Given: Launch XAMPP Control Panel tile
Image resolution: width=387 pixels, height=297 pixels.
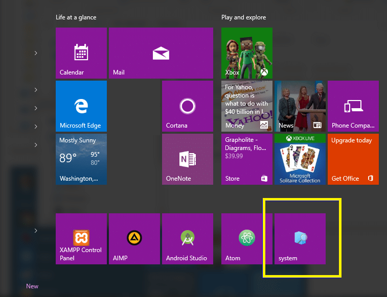Looking at the screenshot, I should [x=81, y=239].
